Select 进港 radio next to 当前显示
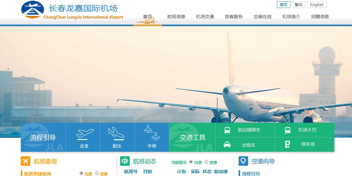The image size is (352, 176). [206, 162]
